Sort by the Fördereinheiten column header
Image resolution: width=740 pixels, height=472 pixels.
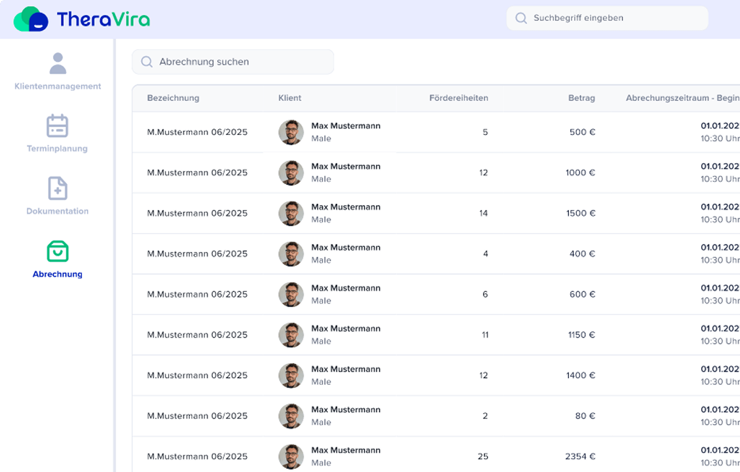[458, 98]
